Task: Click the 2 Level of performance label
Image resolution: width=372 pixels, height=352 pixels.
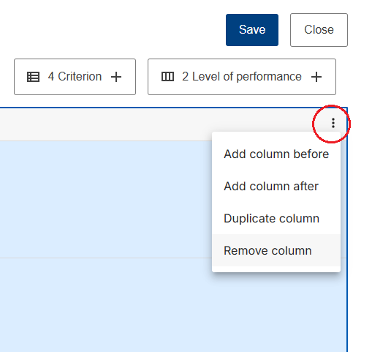Action: click(242, 76)
